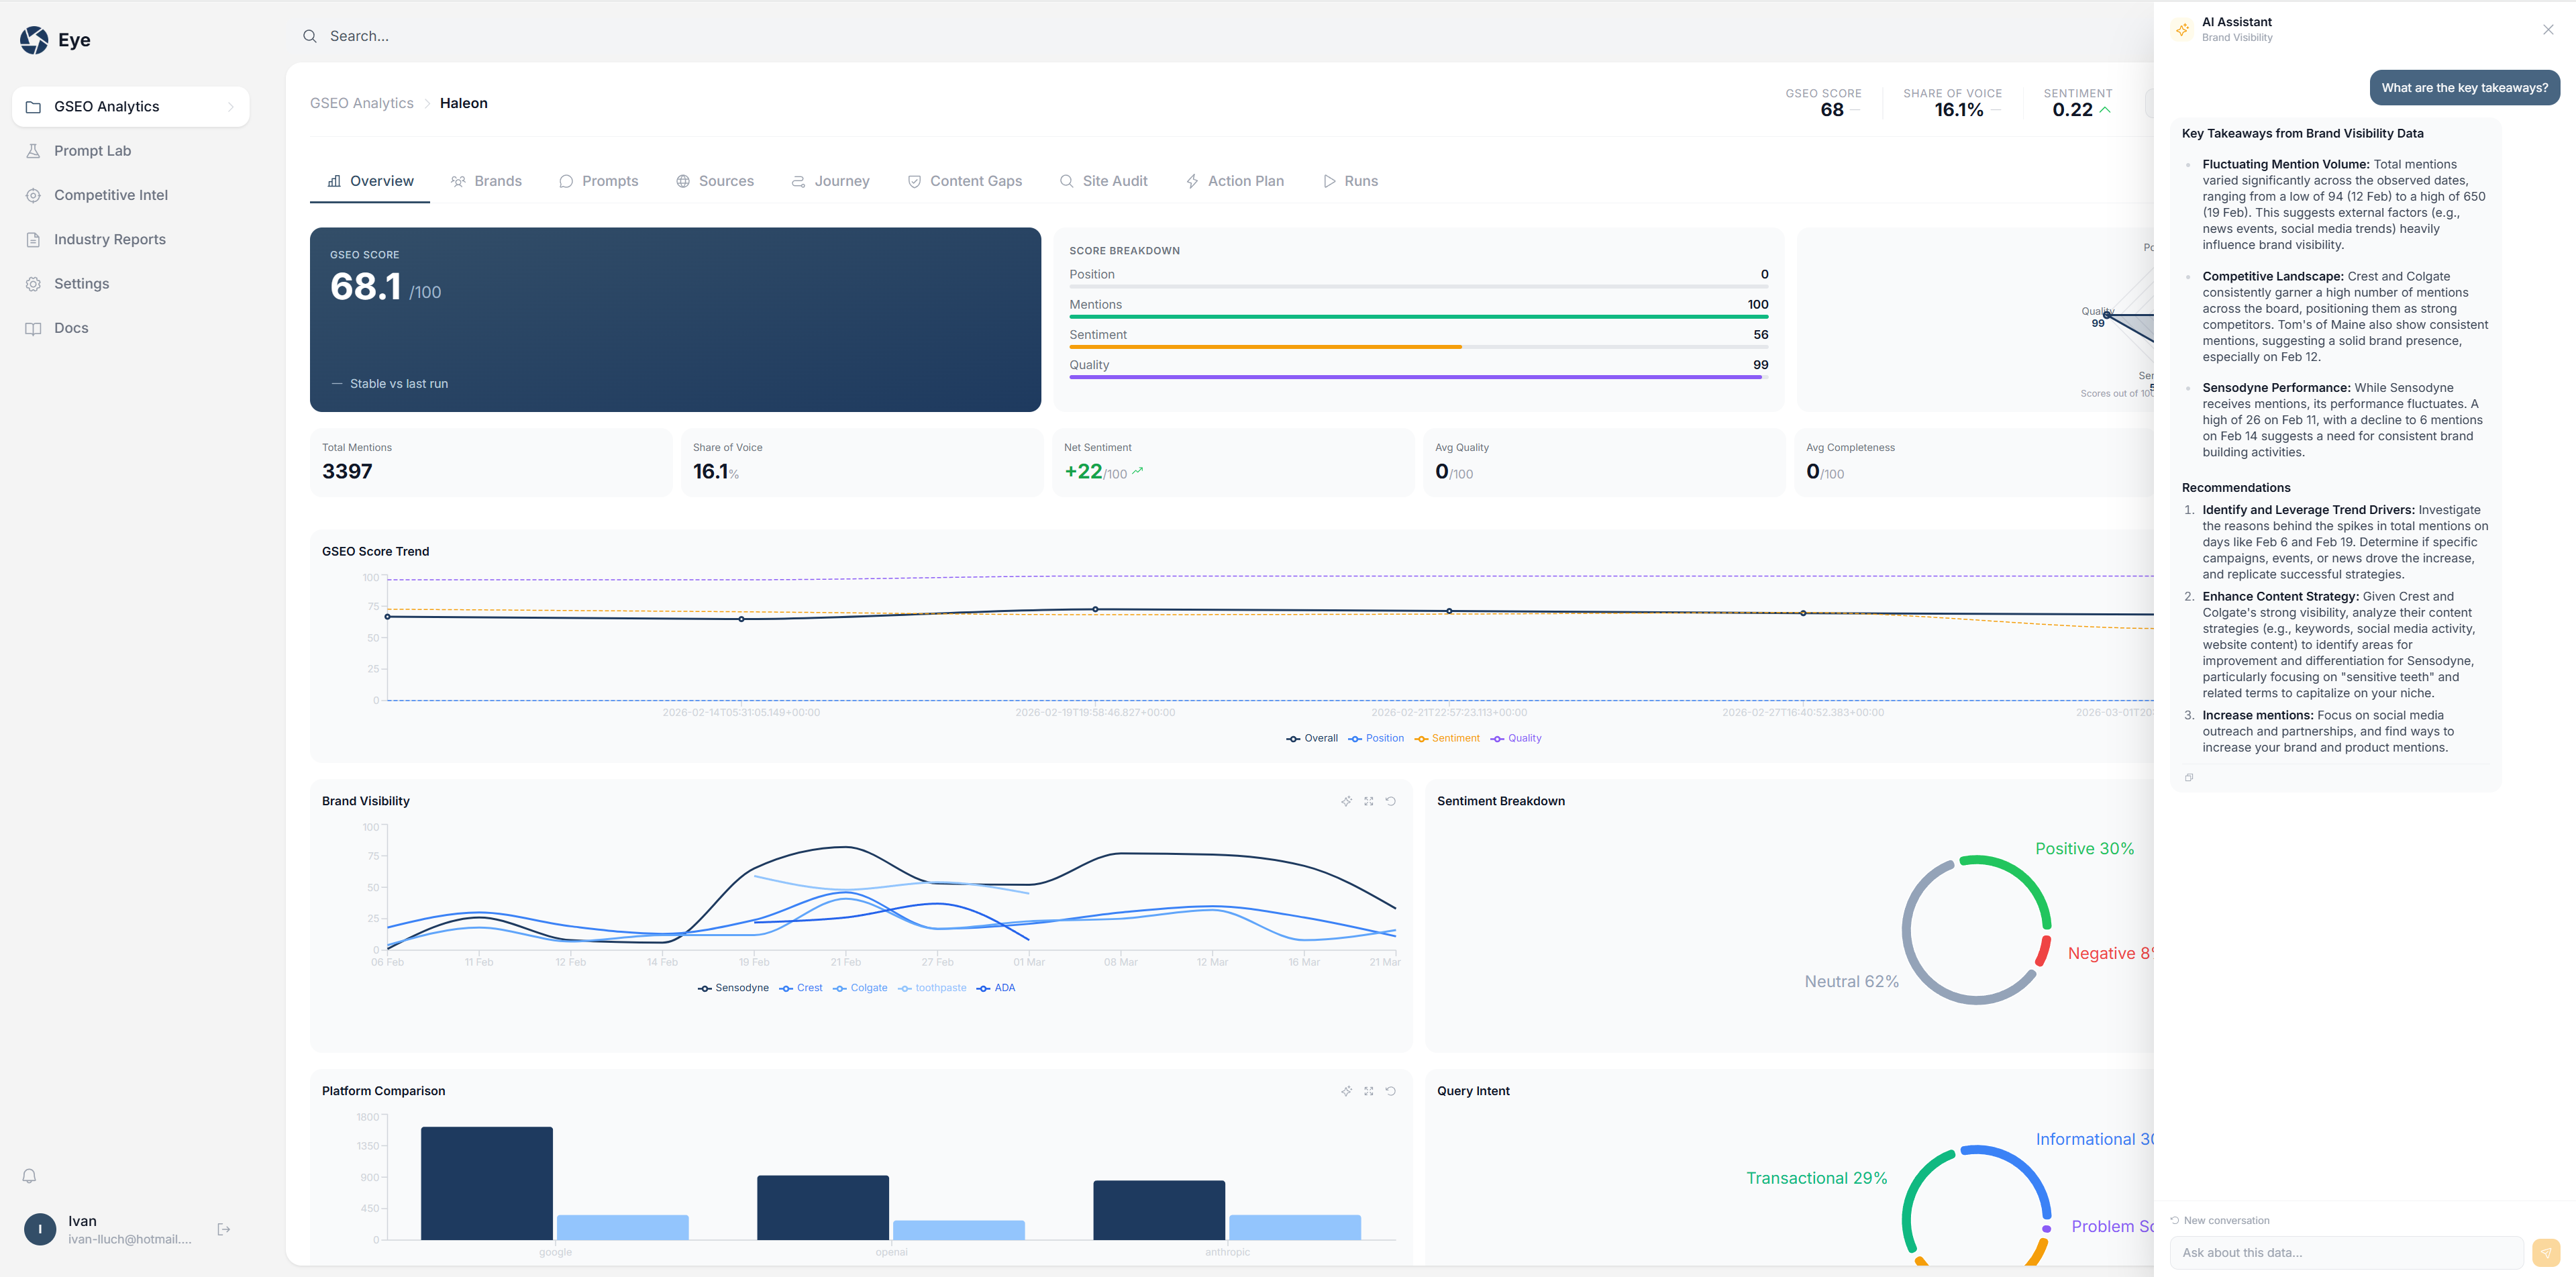2576x1277 pixels.
Task: Open Competitive Intel in the sidebar
Action: 110,195
